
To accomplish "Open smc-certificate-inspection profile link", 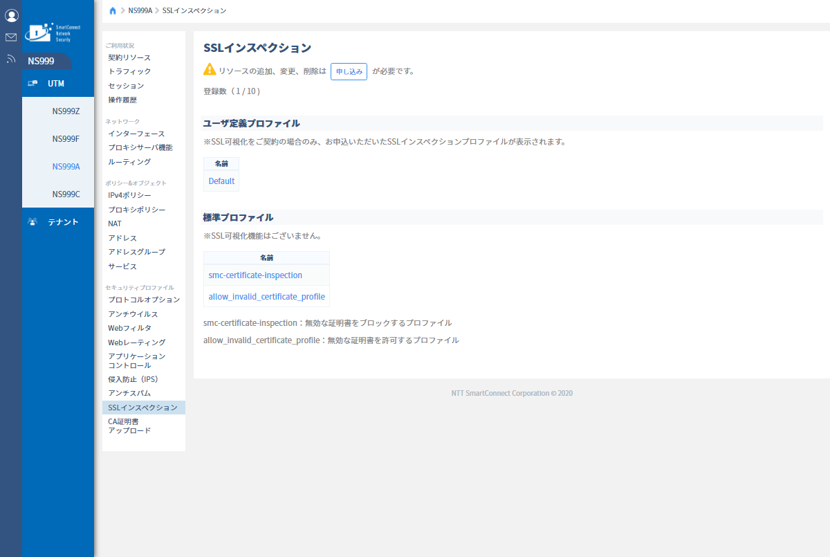I will 255,275.
